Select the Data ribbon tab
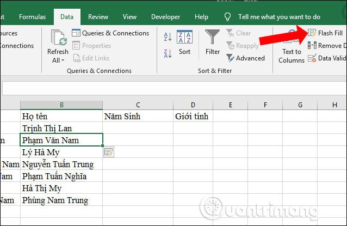Image resolution: width=347 pixels, height=226 pixels. pos(67,17)
